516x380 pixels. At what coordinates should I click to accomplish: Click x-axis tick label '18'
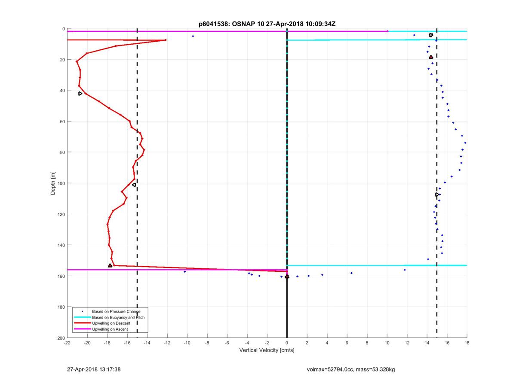467,343
